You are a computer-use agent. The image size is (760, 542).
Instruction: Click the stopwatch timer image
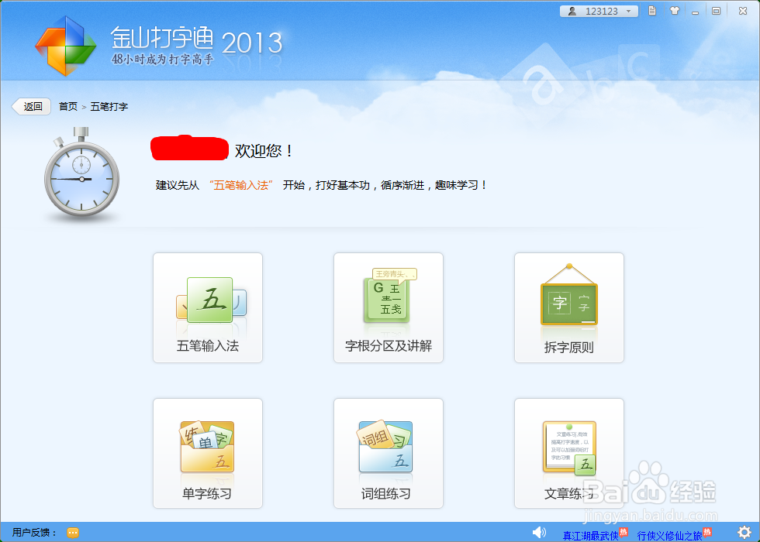pos(81,172)
